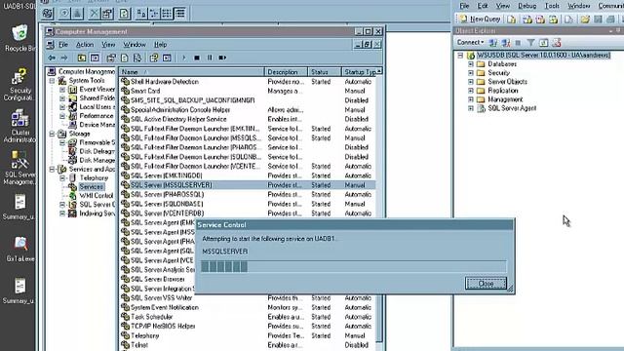Click SQL Server Agent icon in Object Explorer
The width and height of the screenshot is (624, 351).
(x=481, y=108)
